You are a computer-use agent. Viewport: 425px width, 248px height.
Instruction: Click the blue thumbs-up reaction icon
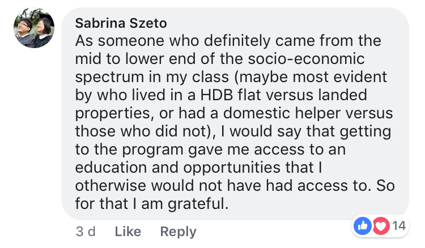coord(363,225)
